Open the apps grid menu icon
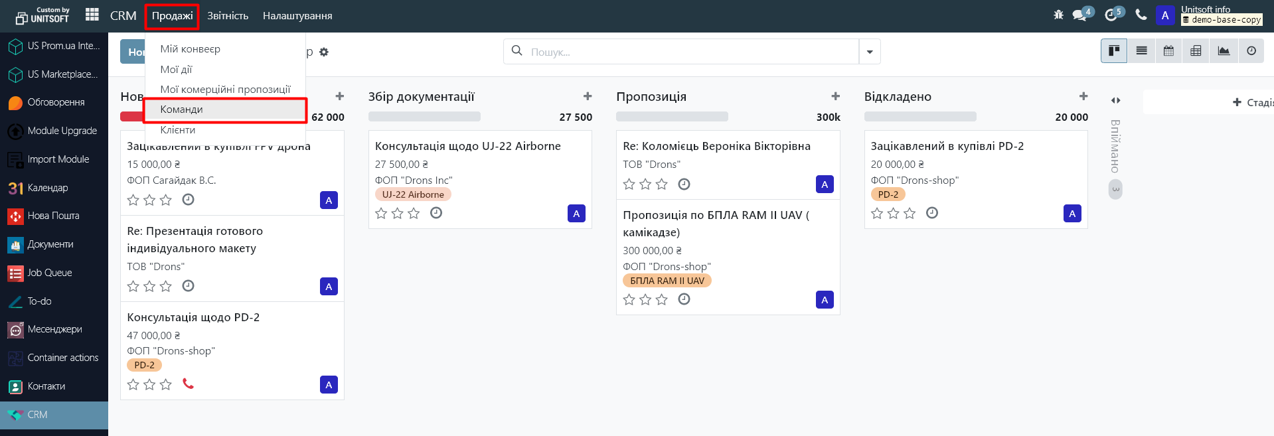 [x=92, y=15]
